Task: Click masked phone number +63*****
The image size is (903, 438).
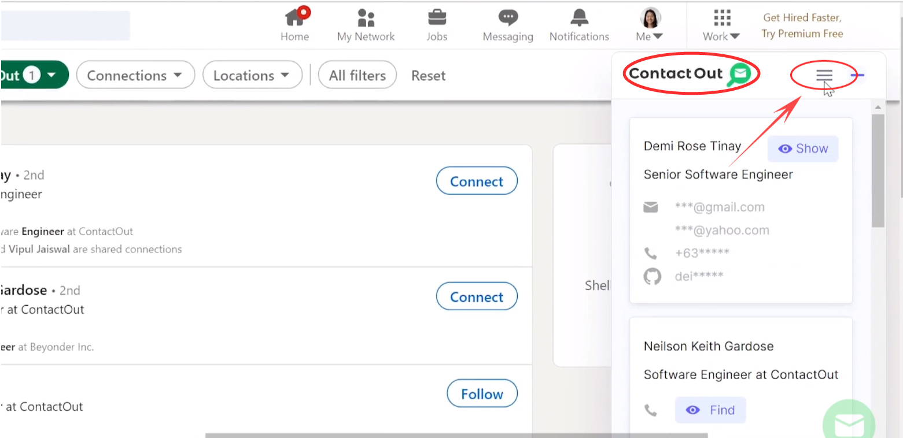Action: tap(702, 253)
